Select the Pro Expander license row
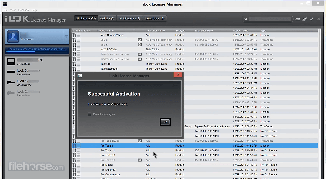This screenshot has width=326, height=179. (x=195, y=170)
